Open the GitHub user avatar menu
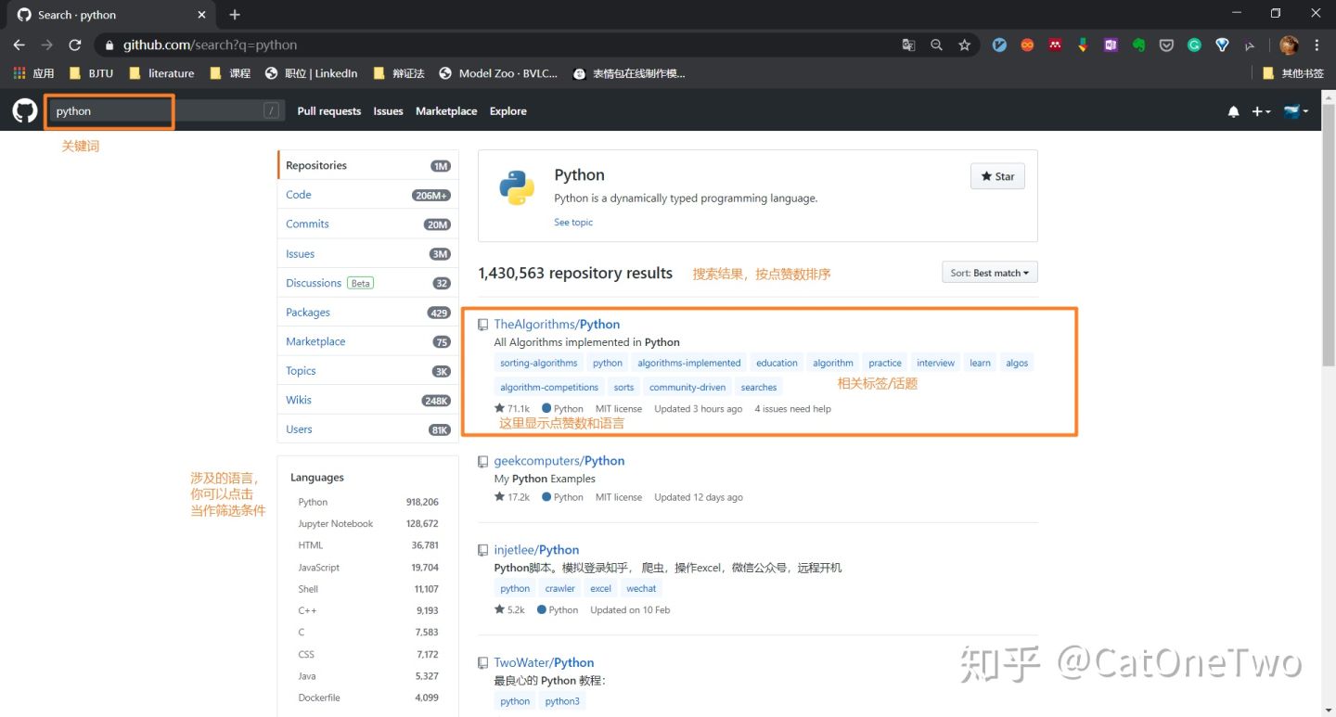Viewport: 1336px width, 717px height. (x=1296, y=111)
